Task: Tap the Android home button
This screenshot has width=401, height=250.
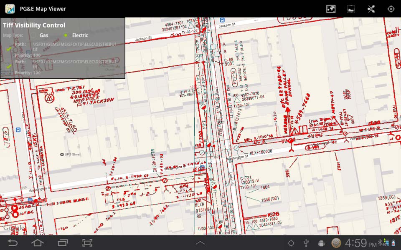Action: [38, 242]
